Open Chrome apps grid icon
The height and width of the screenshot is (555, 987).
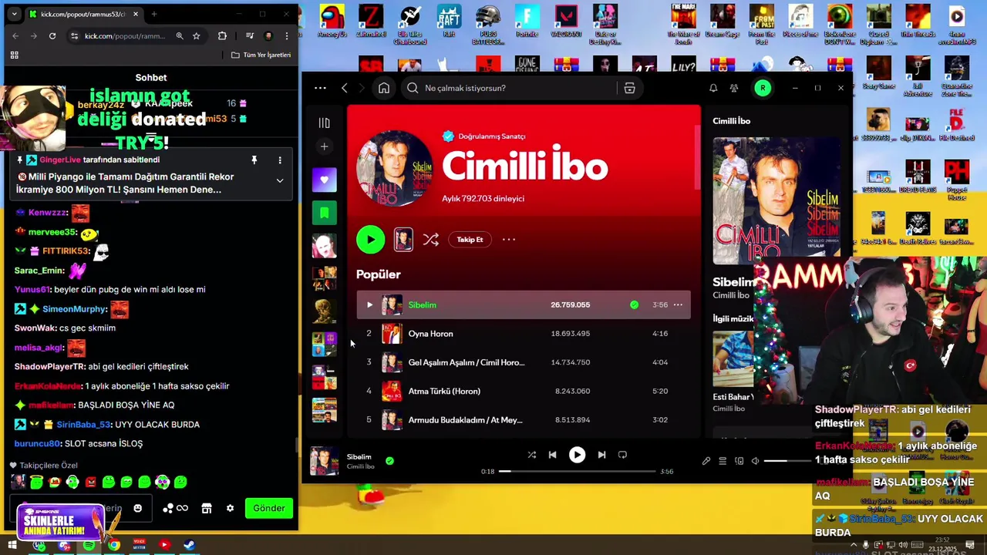[x=14, y=55]
